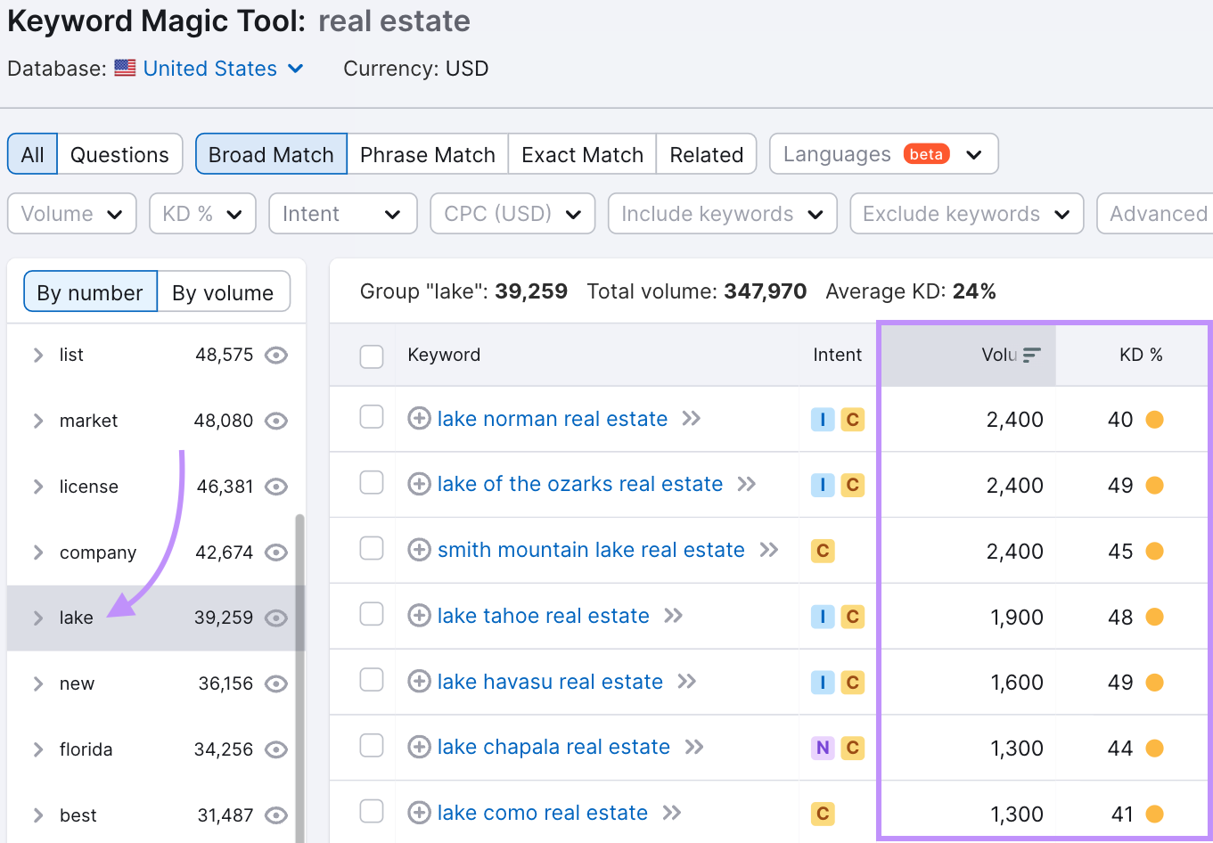
Task: Switch to the Related tab
Action: coord(707,154)
